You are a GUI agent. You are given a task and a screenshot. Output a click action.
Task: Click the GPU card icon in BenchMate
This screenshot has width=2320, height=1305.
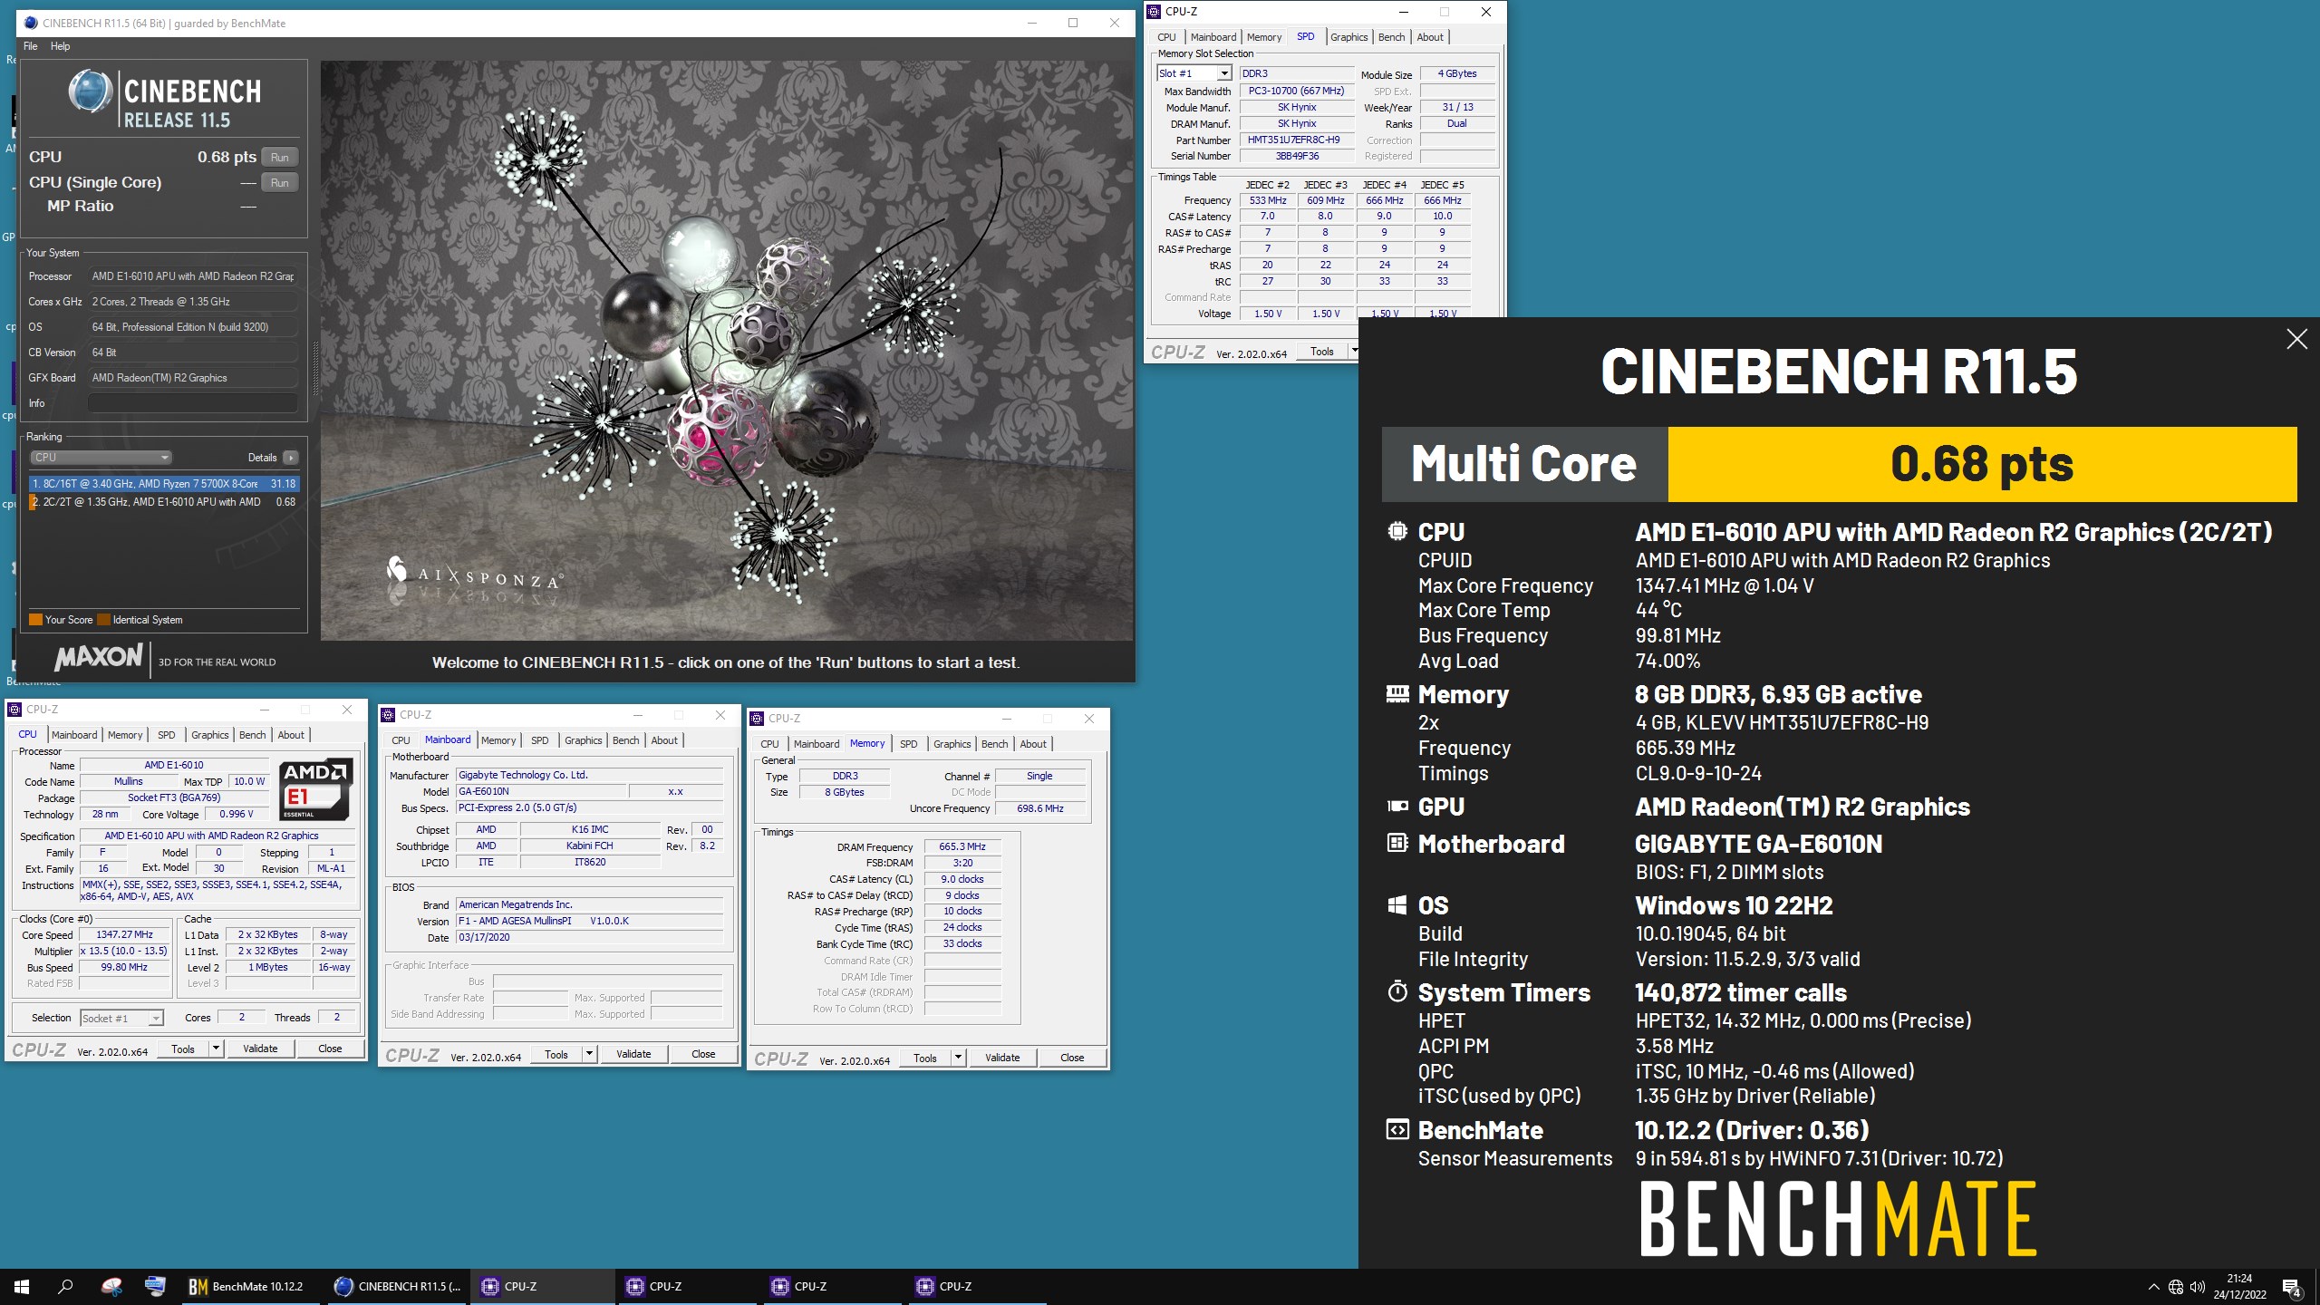[x=1397, y=806]
